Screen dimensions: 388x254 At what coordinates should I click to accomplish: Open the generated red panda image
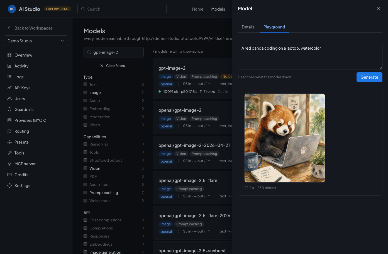click(285, 138)
